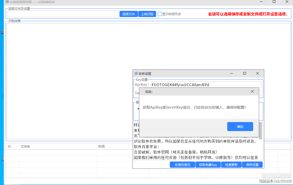This screenshot has width=293, height=185.
Task: Click the red hint text about right-click options
Action: pyautogui.click(x=248, y=14)
